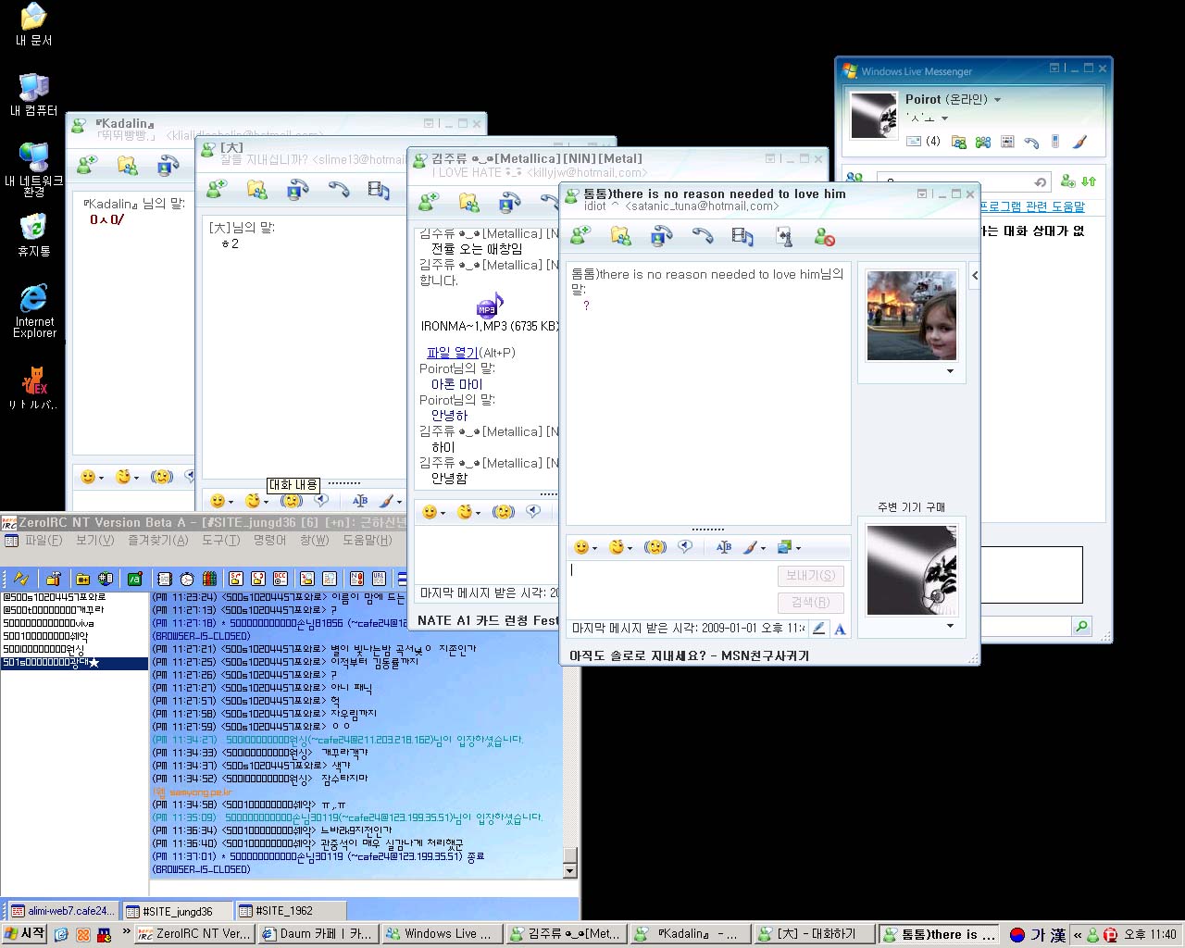Click the voice clip icon in chat input toolbar
Screen dimensions: 1185x948
(x=685, y=547)
